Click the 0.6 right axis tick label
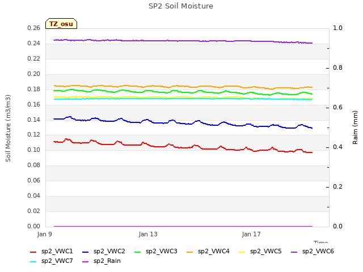Image resolution: width=363 pixels, height=272 pixels. [337, 108]
